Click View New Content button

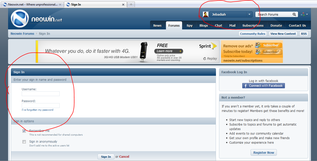283,34
